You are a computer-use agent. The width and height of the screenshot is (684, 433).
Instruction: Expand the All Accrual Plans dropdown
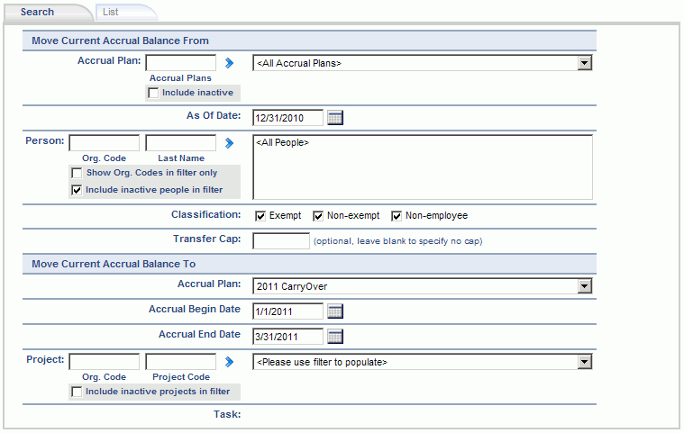point(422,63)
